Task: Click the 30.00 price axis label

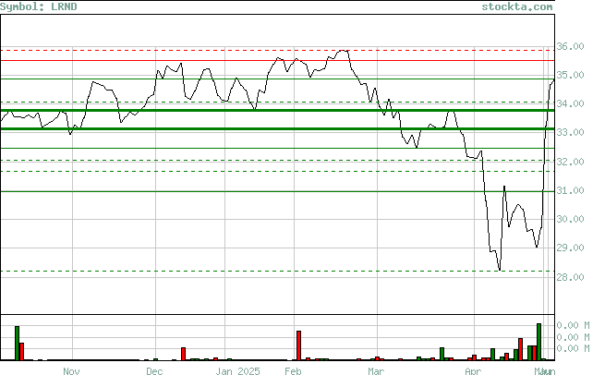Action: pos(570,219)
